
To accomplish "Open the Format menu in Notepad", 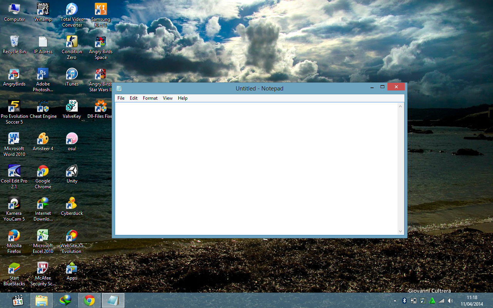I will (x=150, y=98).
